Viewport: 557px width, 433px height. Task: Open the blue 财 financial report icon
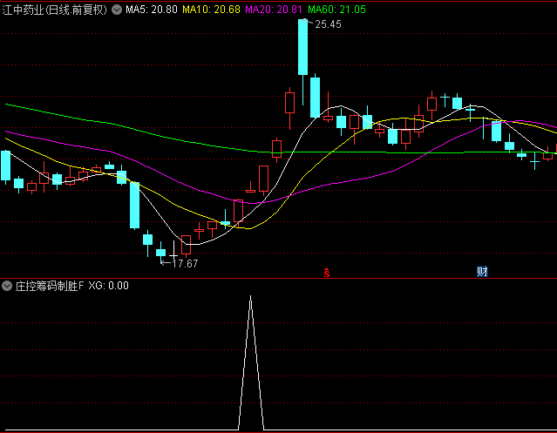(482, 272)
